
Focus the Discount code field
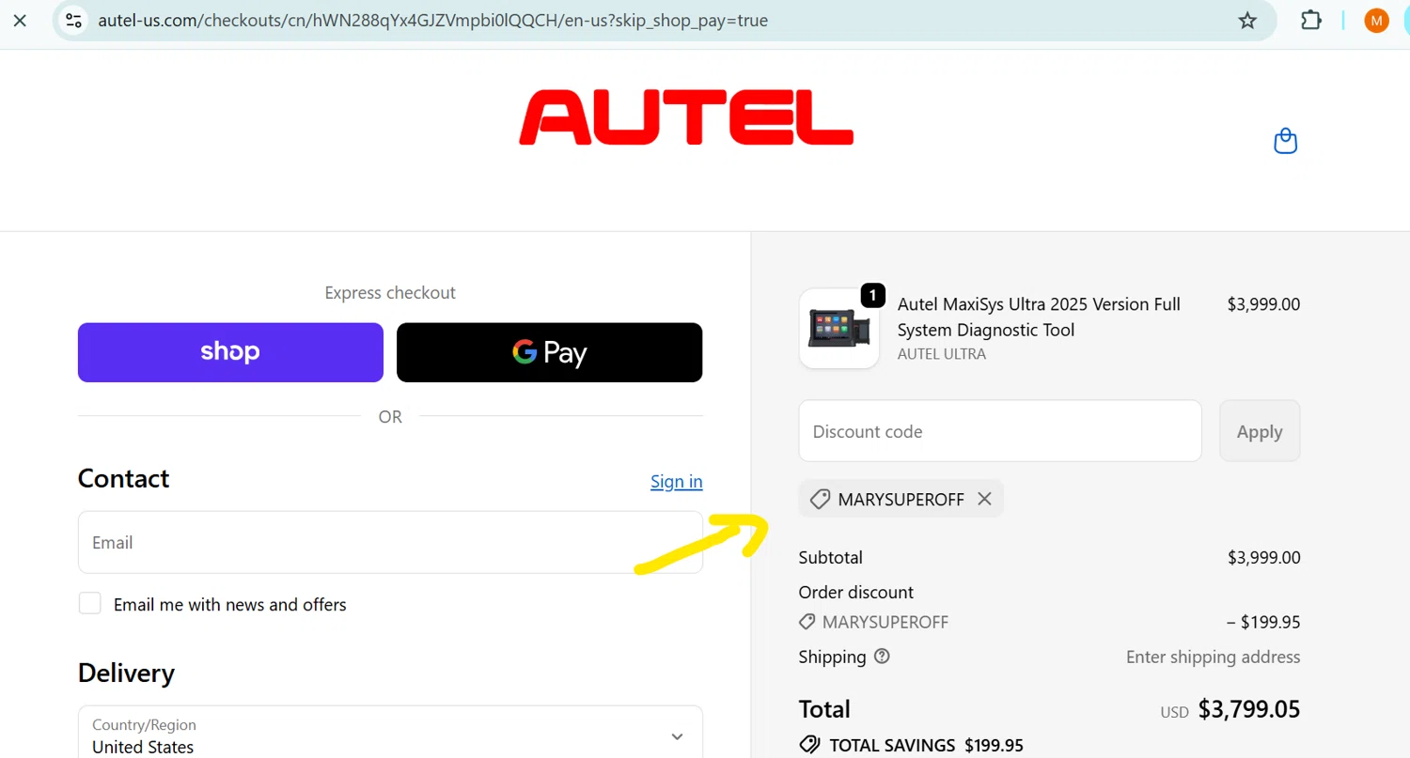(x=1000, y=431)
